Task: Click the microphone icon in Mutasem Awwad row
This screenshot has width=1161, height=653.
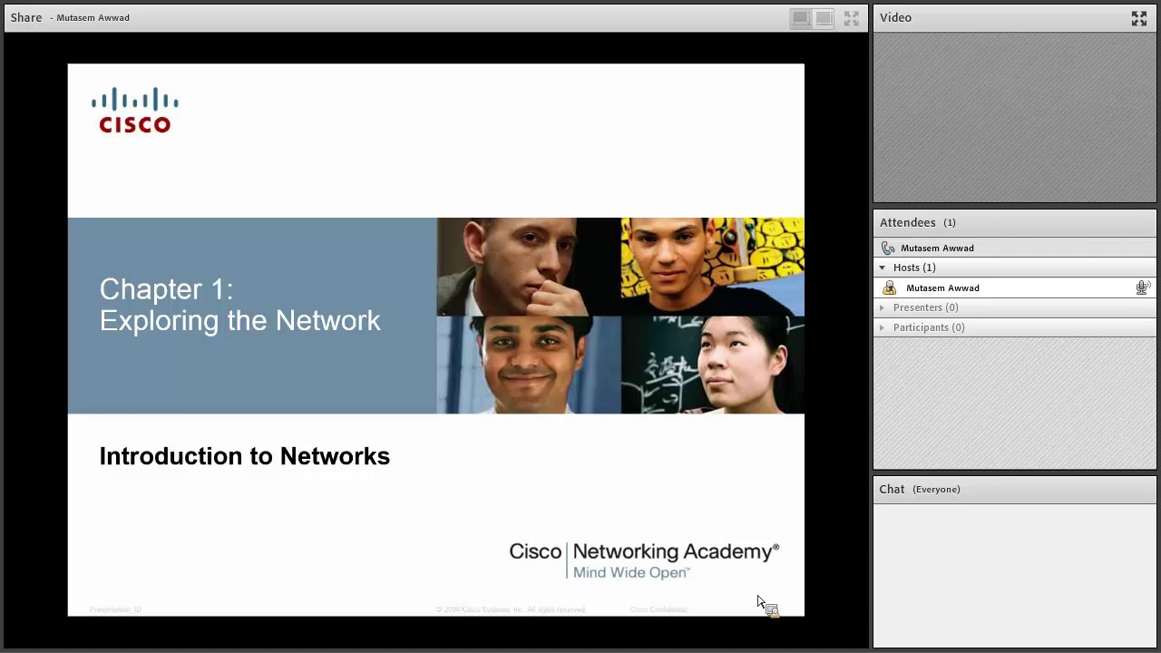Action: (1143, 288)
